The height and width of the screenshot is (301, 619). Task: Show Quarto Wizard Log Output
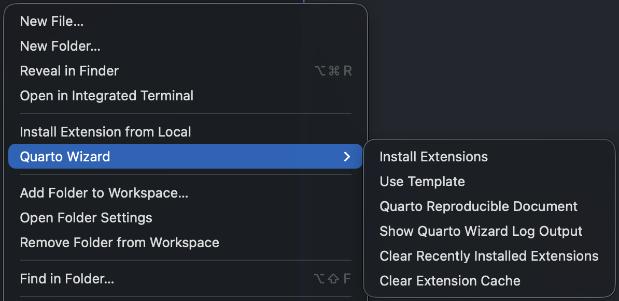tap(481, 231)
